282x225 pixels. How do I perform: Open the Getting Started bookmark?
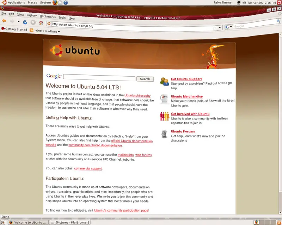[14, 29]
